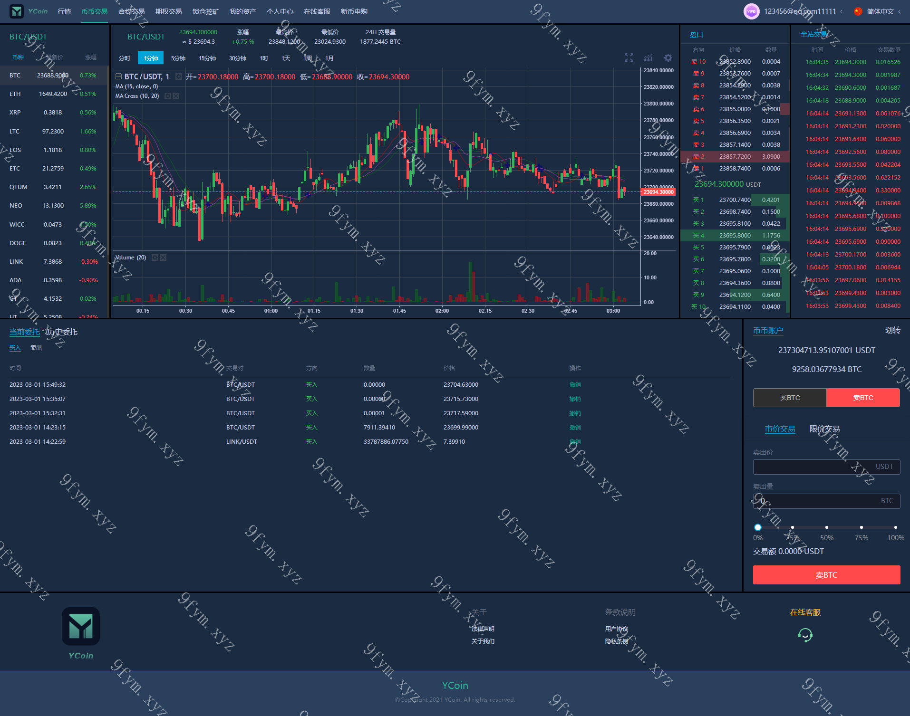The width and height of the screenshot is (910, 716).
Task: Open the 币币交易 menu
Action: 95,11
